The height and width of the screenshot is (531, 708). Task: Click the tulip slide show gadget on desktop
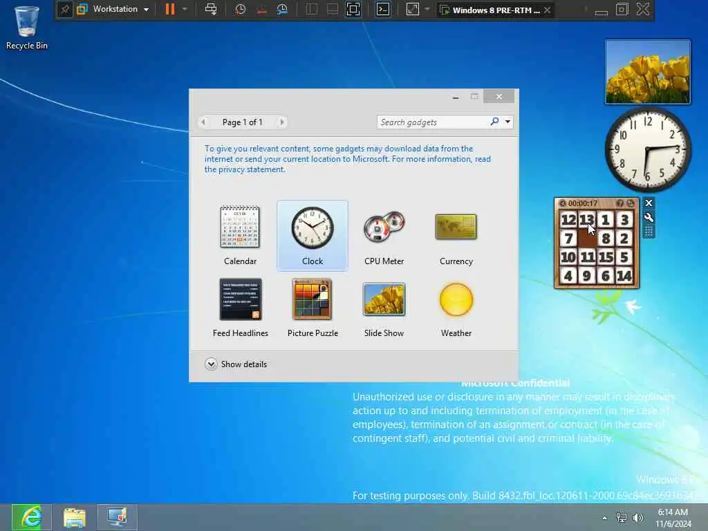click(x=647, y=72)
